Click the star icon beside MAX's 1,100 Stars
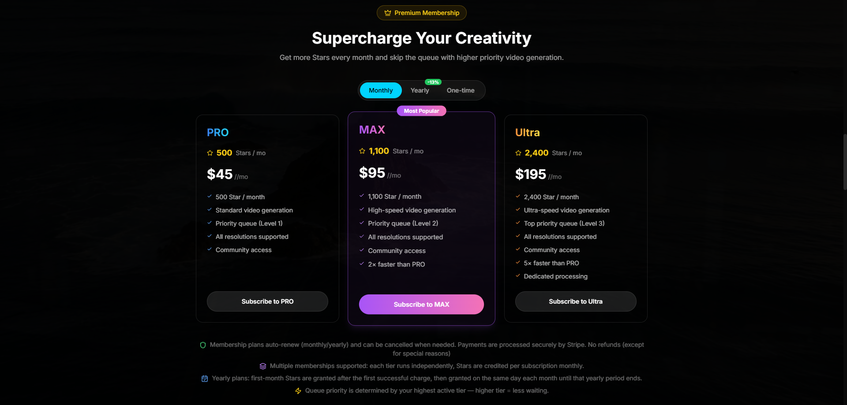Viewport: 847px width, 405px height. (362, 151)
